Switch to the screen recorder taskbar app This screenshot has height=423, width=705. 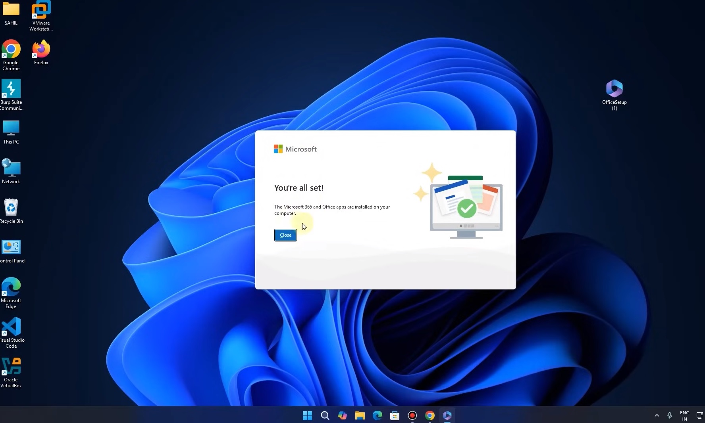click(412, 415)
